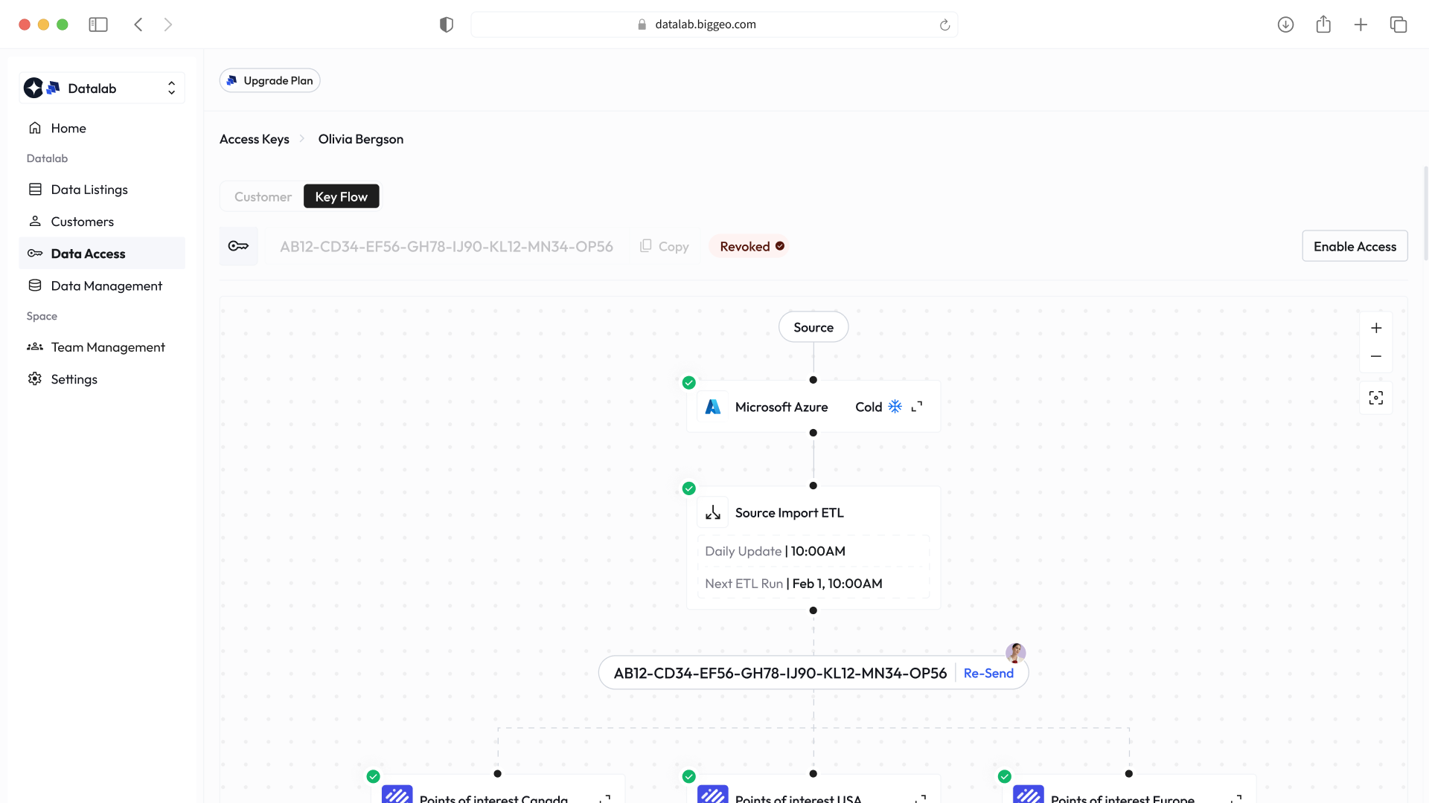Open Home in the sidebar

point(102,128)
